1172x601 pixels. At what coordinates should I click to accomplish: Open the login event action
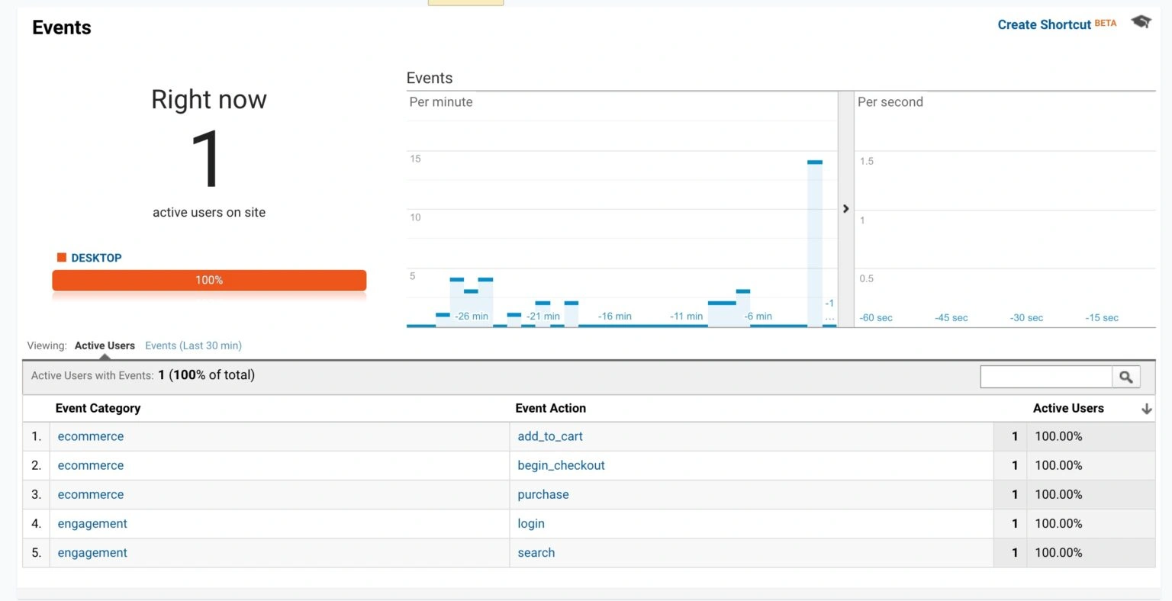point(530,523)
